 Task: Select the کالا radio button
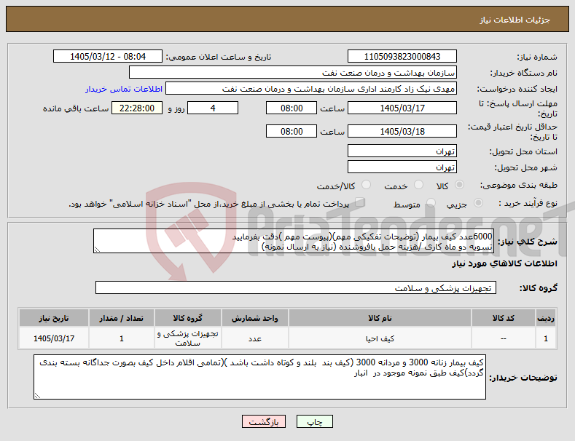click(459, 185)
